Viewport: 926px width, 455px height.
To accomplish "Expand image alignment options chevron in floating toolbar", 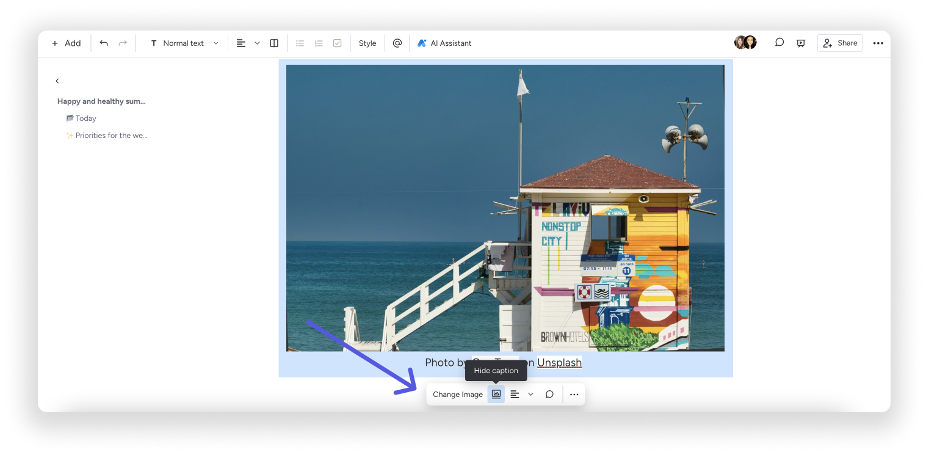I will (530, 395).
